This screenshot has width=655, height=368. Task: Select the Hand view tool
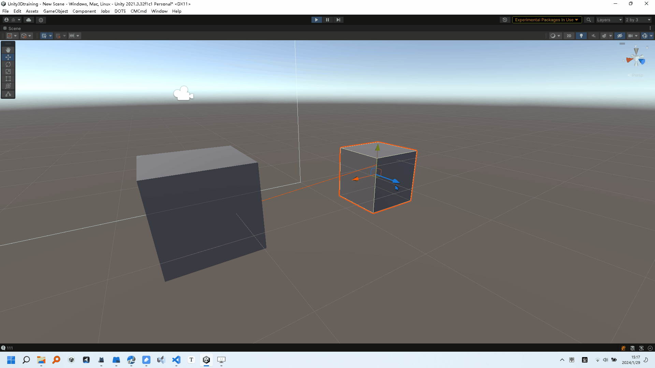tap(8, 50)
